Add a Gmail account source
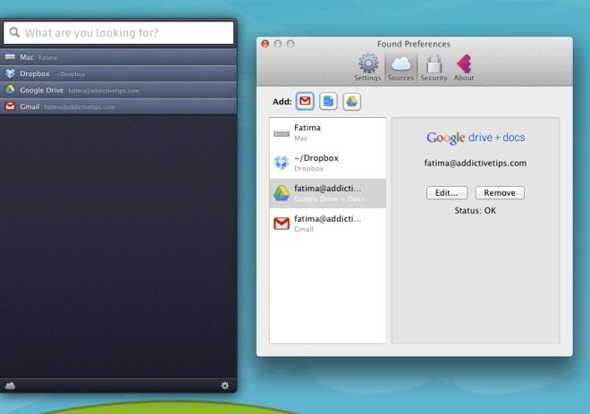The height and width of the screenshot is (414, 590). [x=306, y=102]
